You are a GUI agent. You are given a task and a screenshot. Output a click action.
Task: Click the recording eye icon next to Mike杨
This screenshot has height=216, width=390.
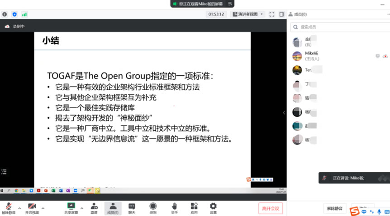coord(385,56)
